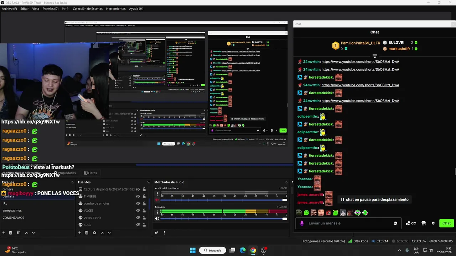The height and width of the screenshot is (256, 456).
Task: Float the Escenas panel with its dock icon
Action: [73, 182]
